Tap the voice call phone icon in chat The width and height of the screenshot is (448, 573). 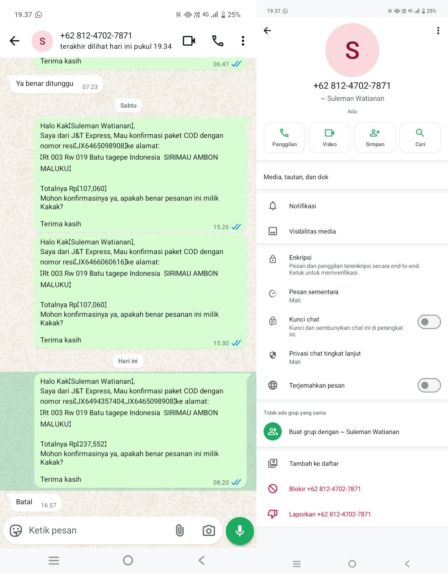click(218, 41)
